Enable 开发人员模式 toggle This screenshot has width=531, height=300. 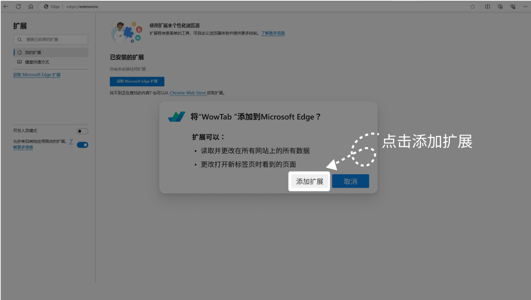point(82,131)
